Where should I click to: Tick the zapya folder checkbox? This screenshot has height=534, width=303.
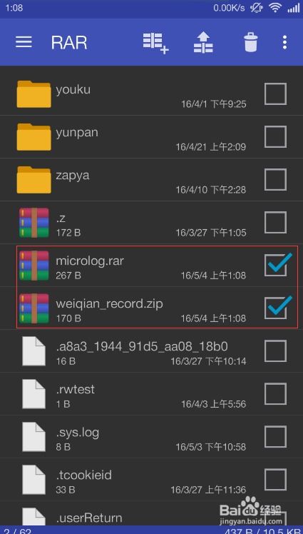pyautogui.click(x=275, y=179)
